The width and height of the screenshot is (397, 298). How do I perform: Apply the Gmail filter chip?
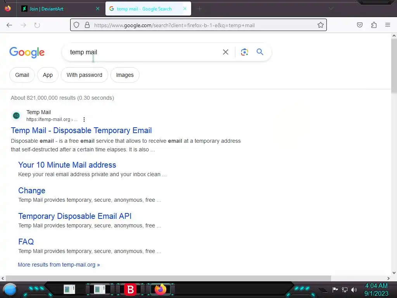tap(22, 75)
